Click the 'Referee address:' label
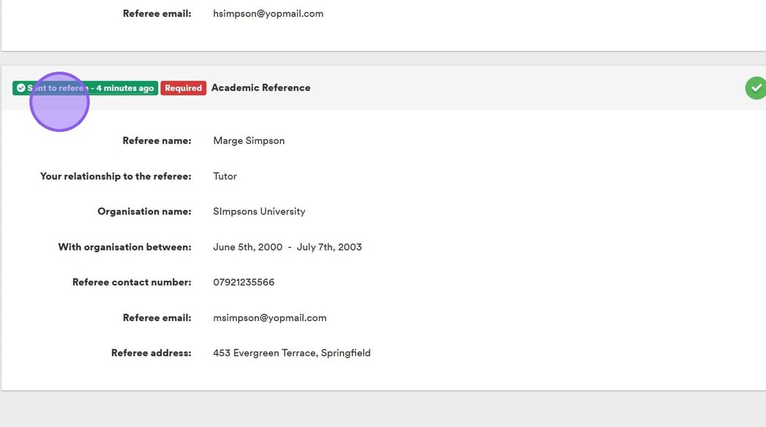 point(151,353)
